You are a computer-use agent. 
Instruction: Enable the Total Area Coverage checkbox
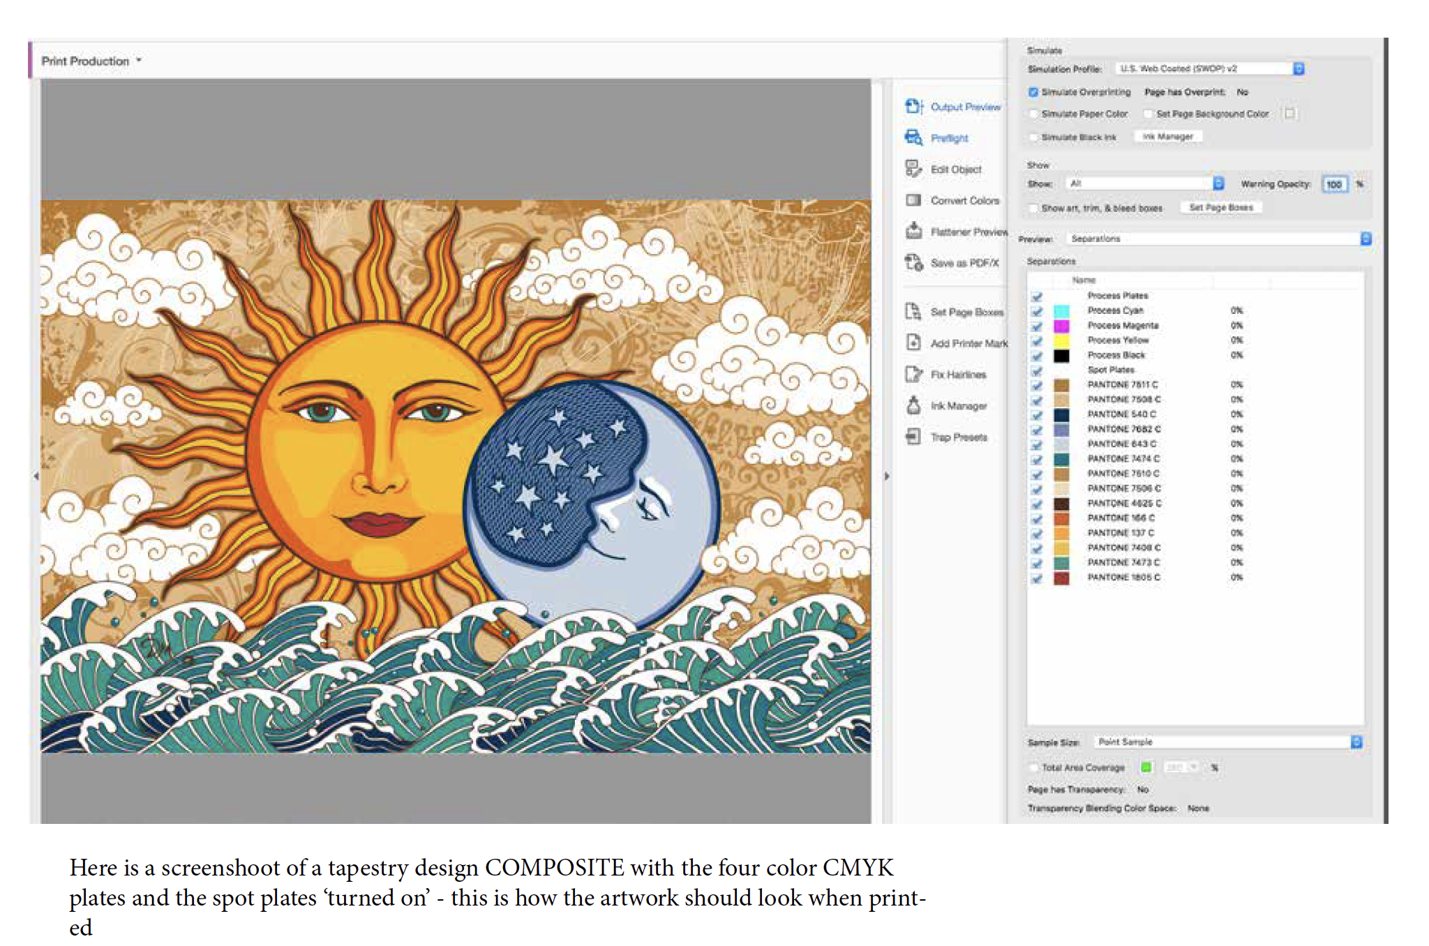coord(1033,767)
